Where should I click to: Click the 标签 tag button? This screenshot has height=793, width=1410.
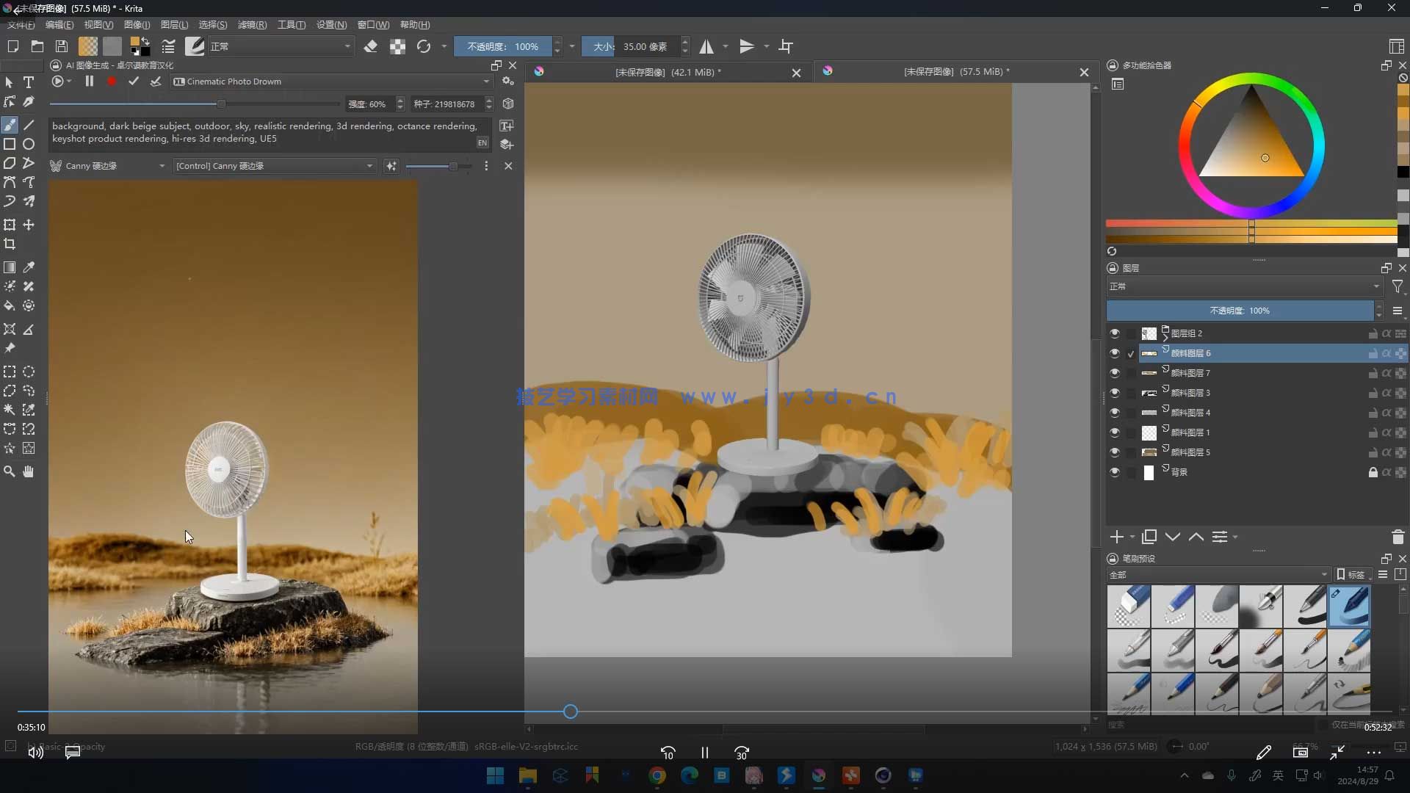1351,574
